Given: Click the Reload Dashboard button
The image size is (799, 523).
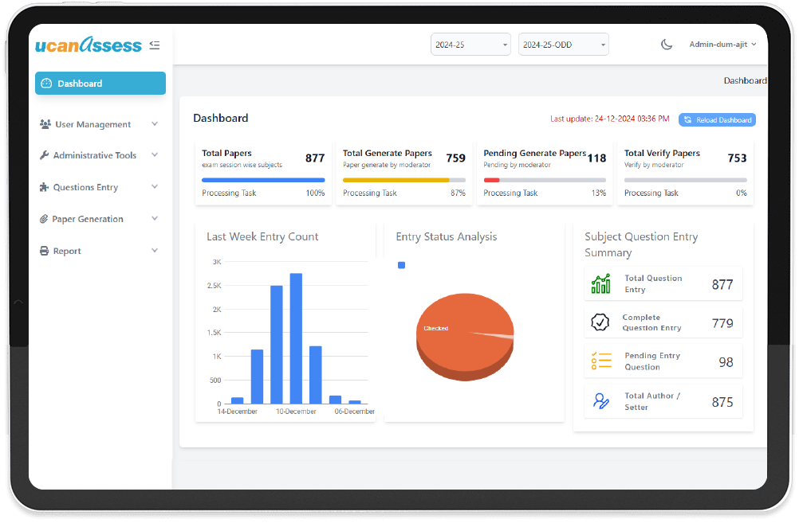Looking at the screenshot, I should pyautogui.click(x=717, y=119).
